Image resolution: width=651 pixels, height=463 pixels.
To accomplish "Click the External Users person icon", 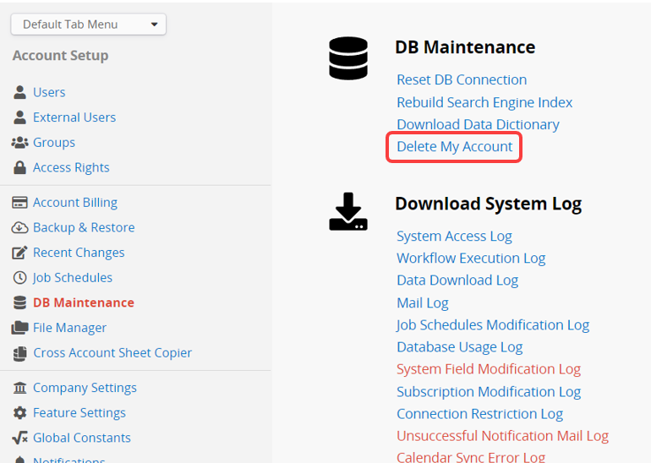I will coord(19,117).
